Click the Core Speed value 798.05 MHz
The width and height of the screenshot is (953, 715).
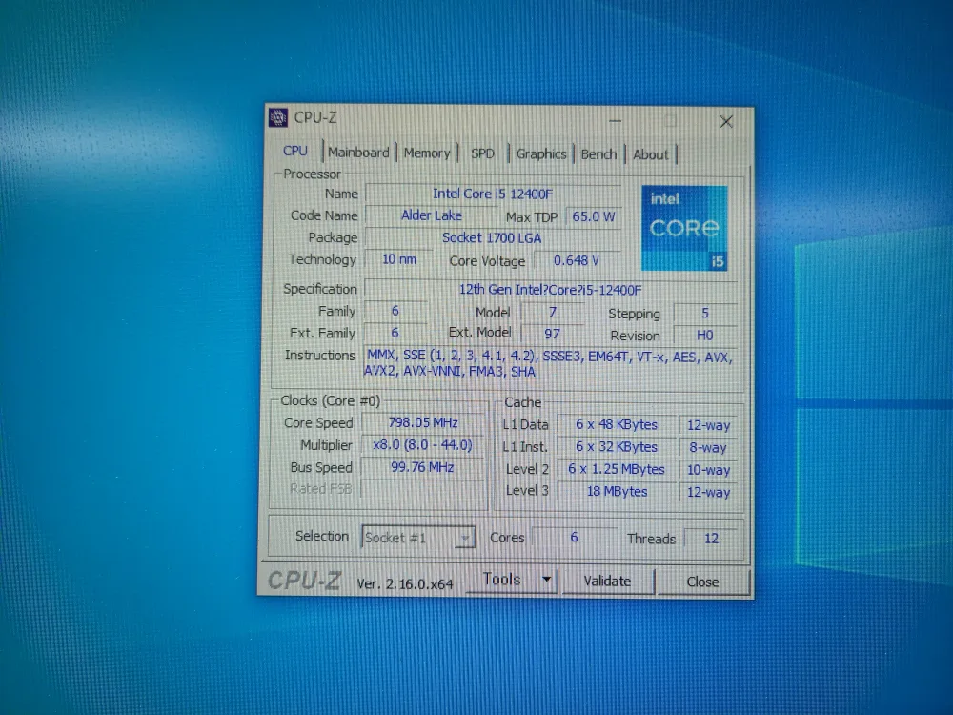[423, 422]
